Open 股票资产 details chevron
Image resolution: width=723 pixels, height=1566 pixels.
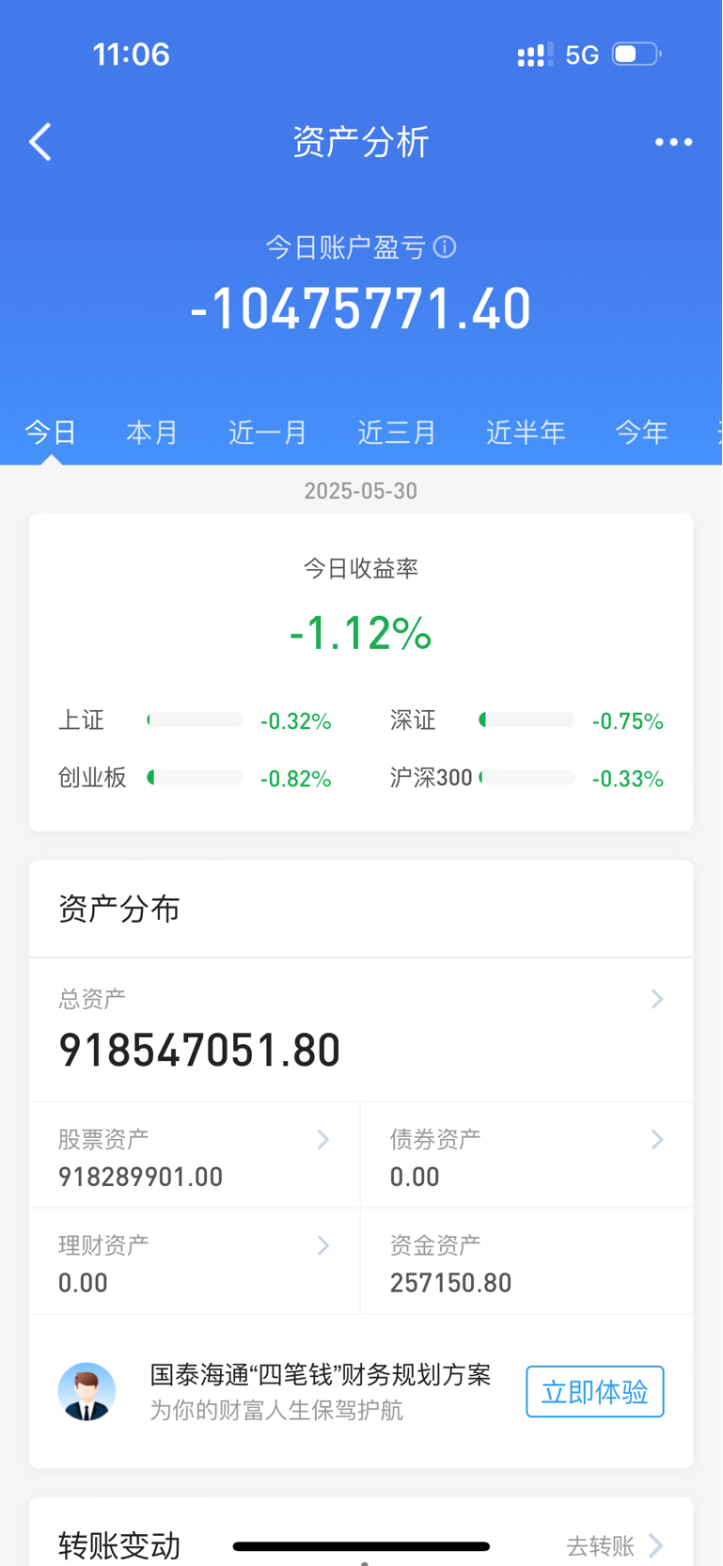click(x=323, y=1140)
